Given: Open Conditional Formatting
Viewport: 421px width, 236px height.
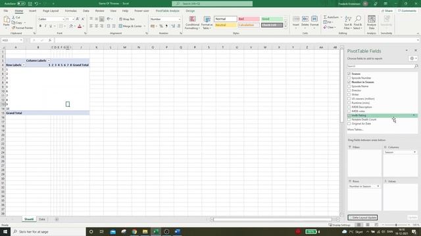Looking at the screenshot, I should [192, 23].
